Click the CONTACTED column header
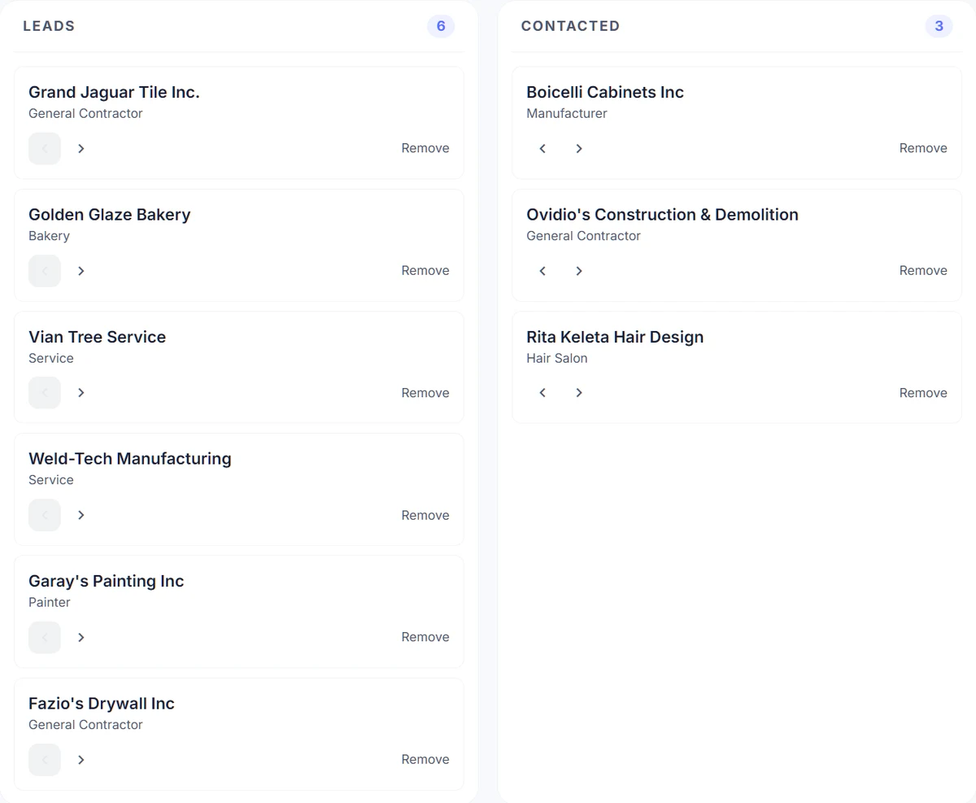The width and height of the screenshot is (976, 803). click(570, 26)
